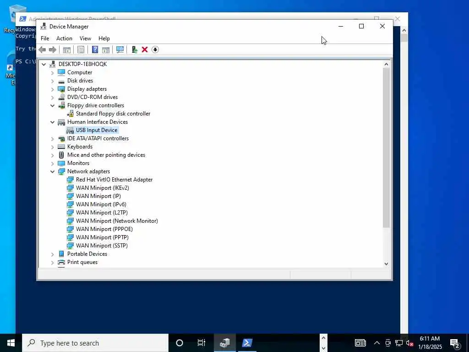Open the File menu

(45, 38)
